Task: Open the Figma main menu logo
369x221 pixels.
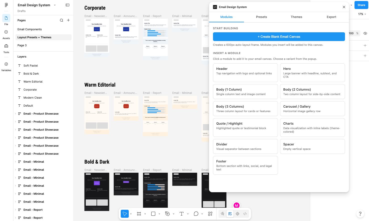Action: (x=6, y=5)
